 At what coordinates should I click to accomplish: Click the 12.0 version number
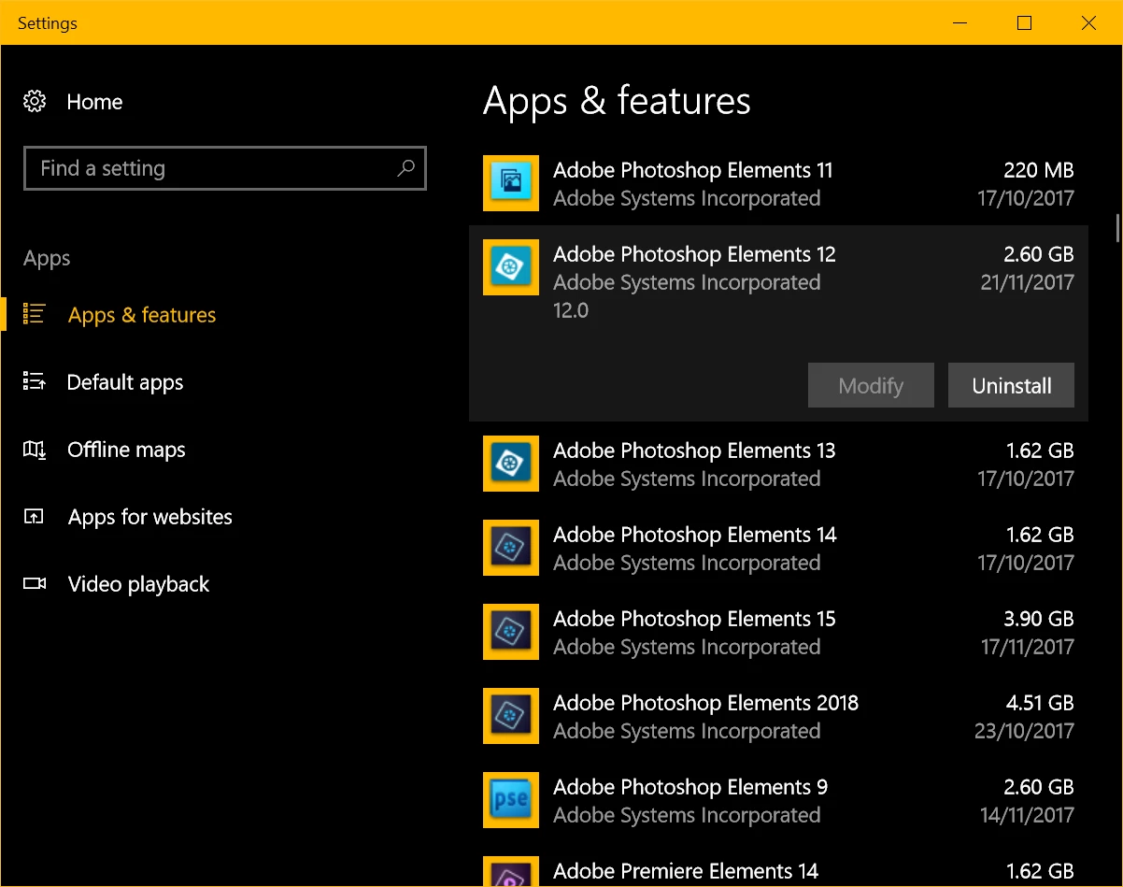click(571, 310)
